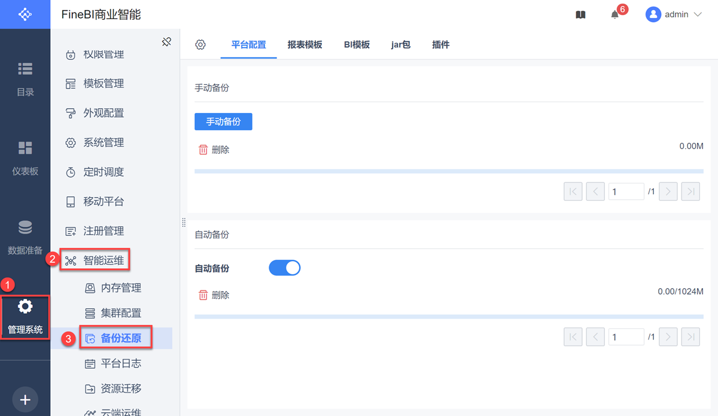Open the help document book icon
Screen dimensions: 718x416
coord(580,15)
